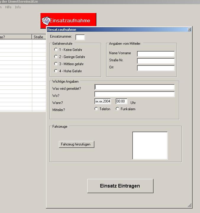The image size is (200, 213).
Task: Focus the 'Wo?' location field
Action: tap(135, 94)
